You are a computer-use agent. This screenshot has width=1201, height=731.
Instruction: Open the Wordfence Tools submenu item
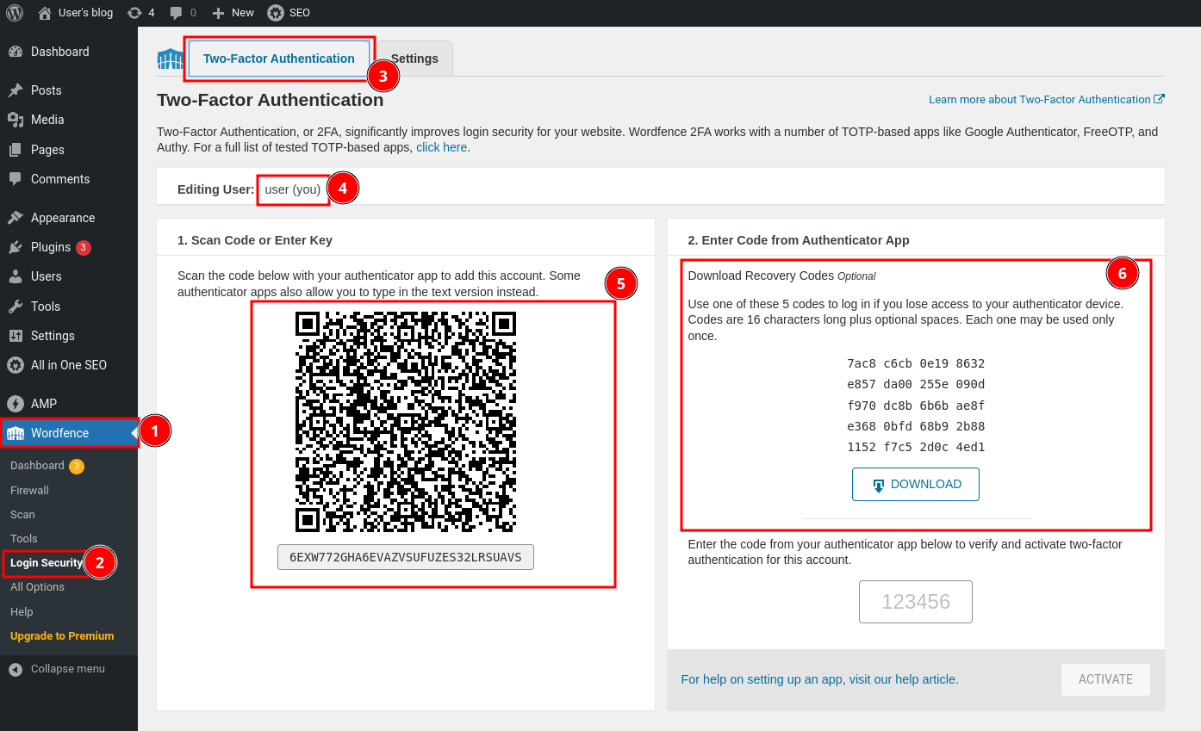click(24, 538)
